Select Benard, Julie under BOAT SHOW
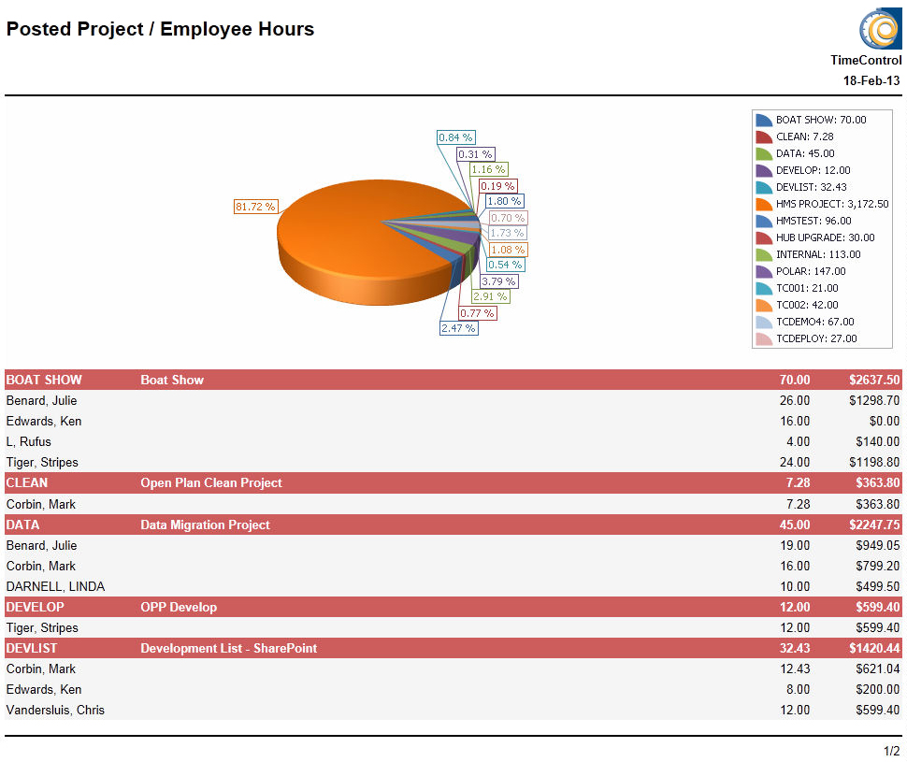The height and width of the screenshot is (762, 907). pos(42,400)
